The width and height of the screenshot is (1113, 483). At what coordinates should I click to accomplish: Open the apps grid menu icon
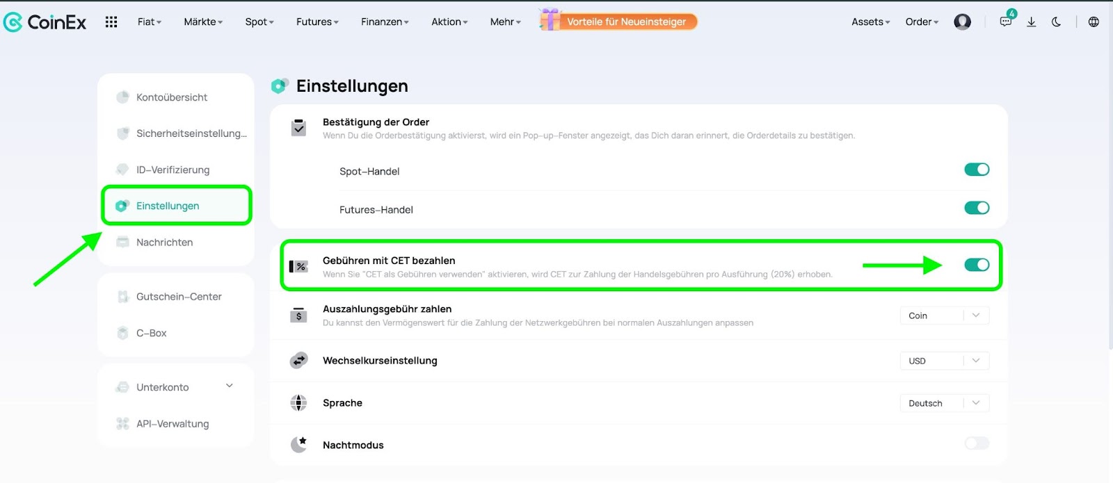pos(111,22)
